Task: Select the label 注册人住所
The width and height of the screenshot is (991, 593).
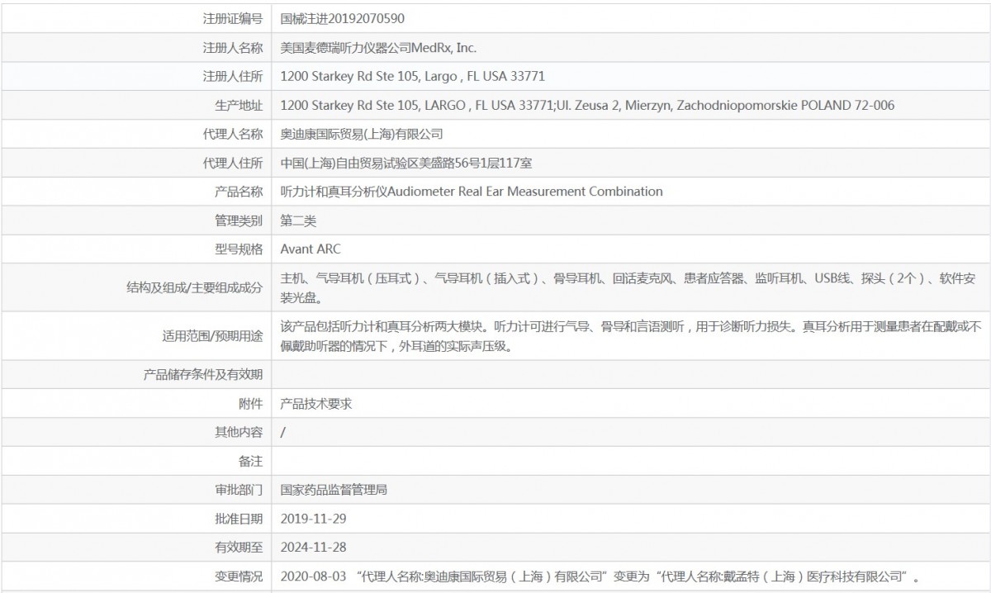Action: tap(233, 76)
